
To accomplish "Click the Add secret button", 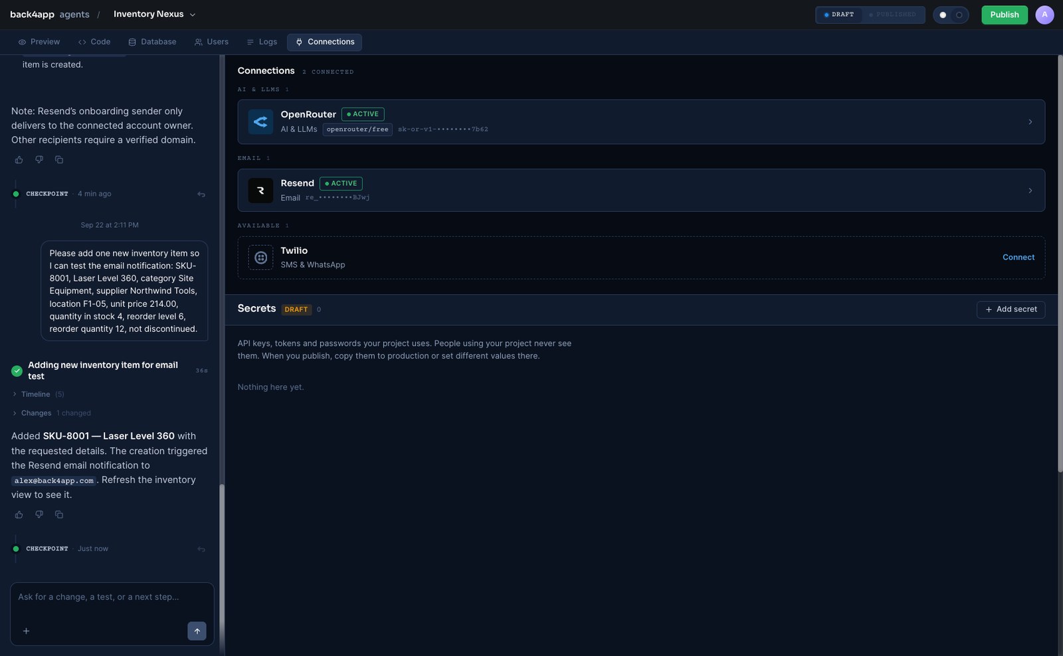I will point(1011,309).
